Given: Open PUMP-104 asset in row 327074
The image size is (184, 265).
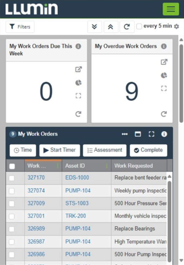Looking at the screenshot, I should coord(78,191).
